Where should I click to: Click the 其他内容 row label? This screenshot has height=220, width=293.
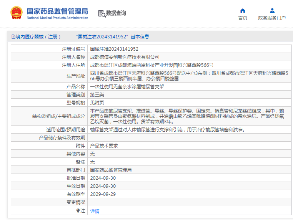(x=76, y=154)
